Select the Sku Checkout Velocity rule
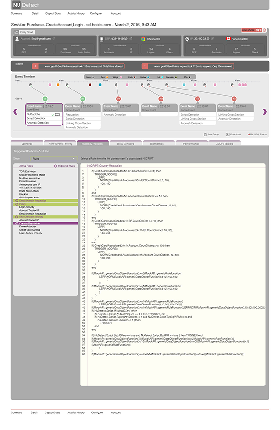The height and width of the screenshot is (430, 280). [x=45, y=217]
